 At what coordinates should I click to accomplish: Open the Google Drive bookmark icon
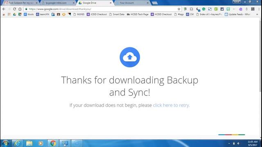(x=15, y=14)
